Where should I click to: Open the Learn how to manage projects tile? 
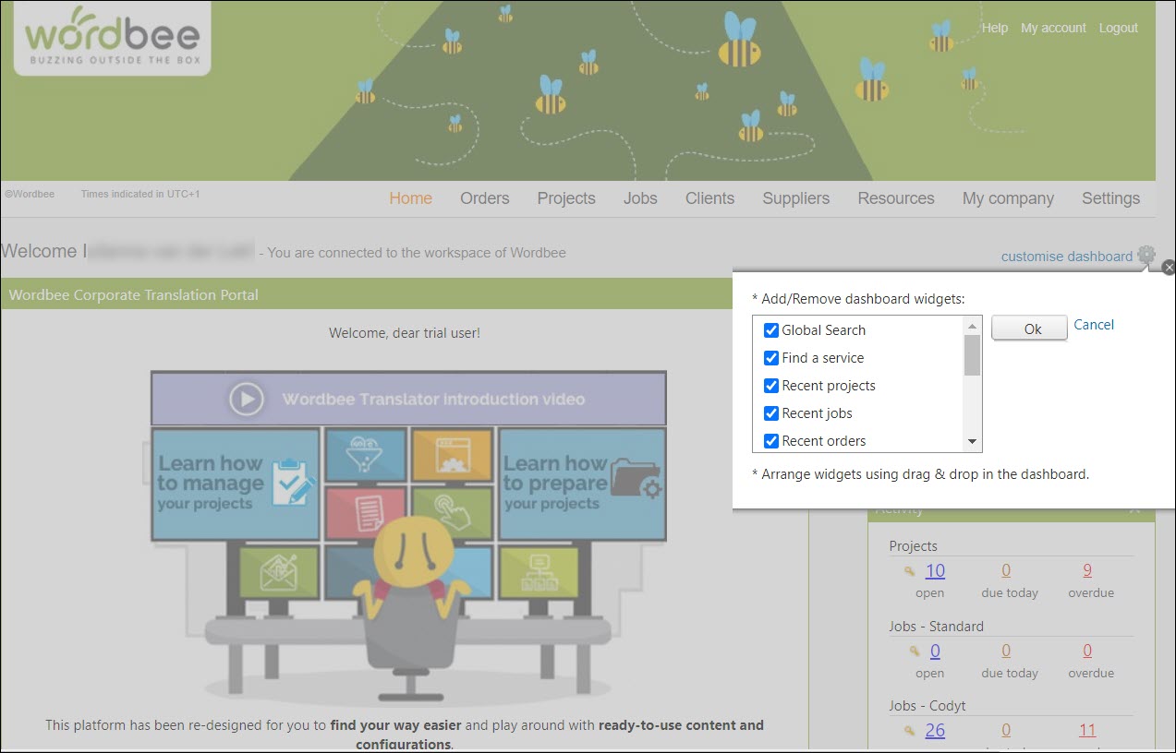236,483
